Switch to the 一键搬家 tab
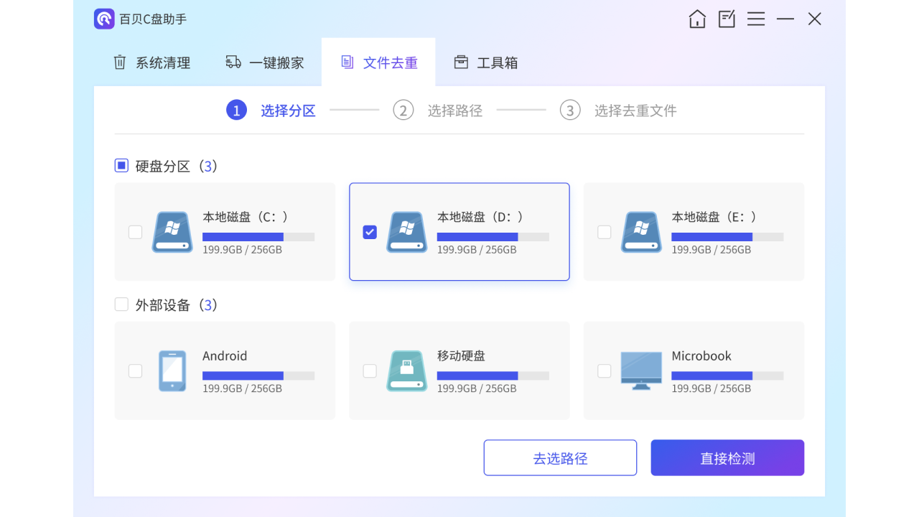The width and height of the screenshot is (919, 517). tap(264, 62)
